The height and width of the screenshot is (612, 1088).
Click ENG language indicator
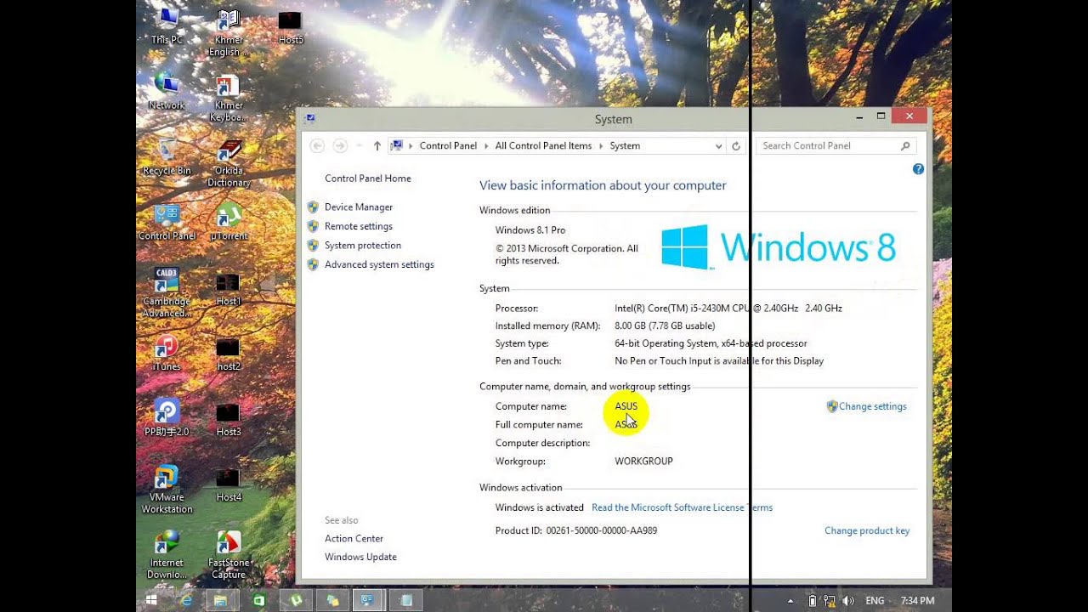tap(875, 601)
